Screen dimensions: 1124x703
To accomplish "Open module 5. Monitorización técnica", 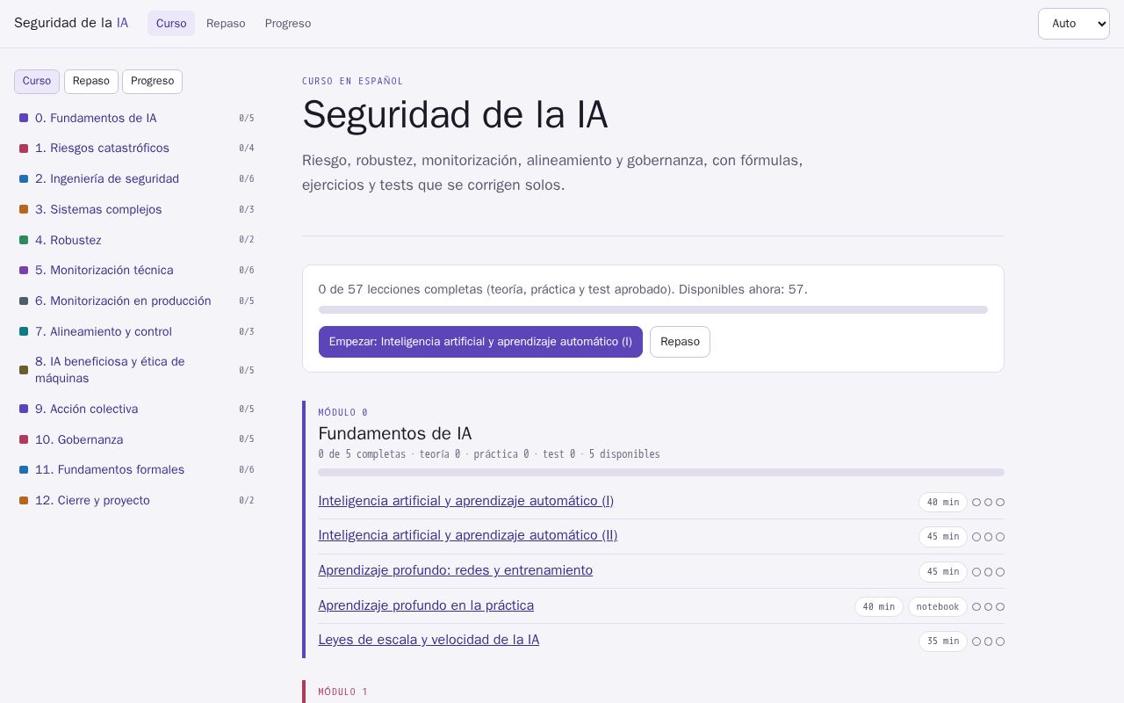I will pos(137,270).
